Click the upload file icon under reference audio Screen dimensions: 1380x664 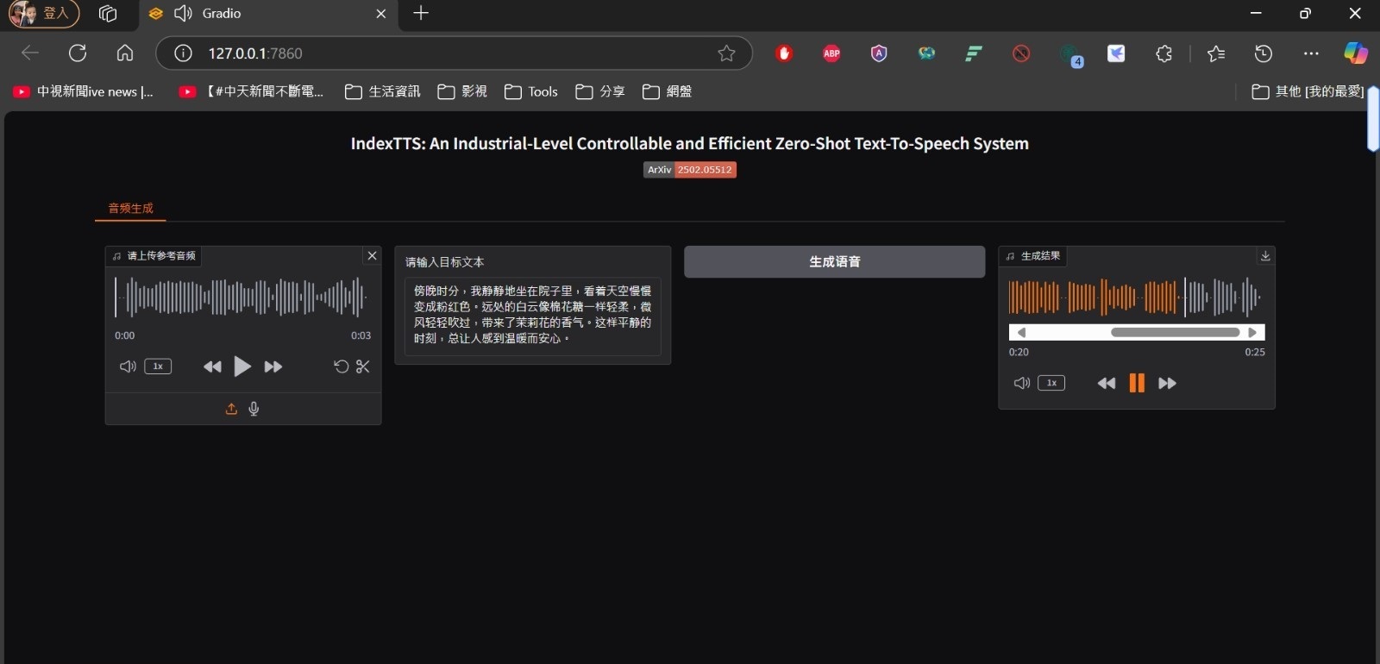(x=231, y=409)
